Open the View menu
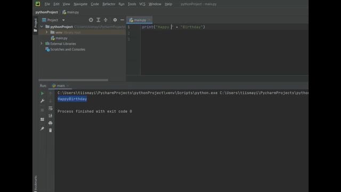 tap(66, 4)
